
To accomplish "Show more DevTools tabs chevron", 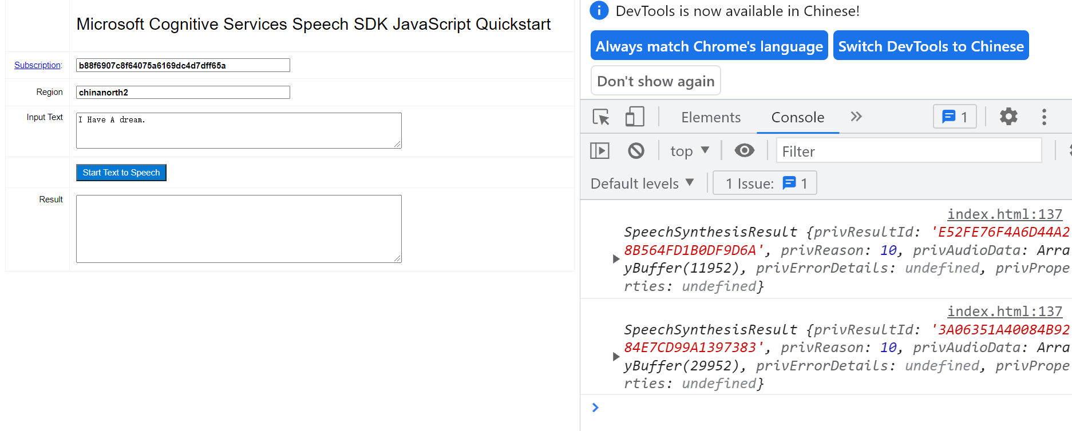I will [856, 117].
